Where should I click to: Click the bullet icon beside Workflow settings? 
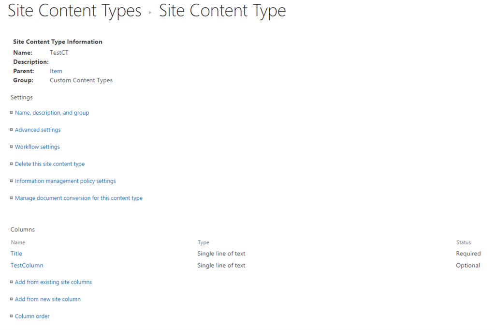12,147
